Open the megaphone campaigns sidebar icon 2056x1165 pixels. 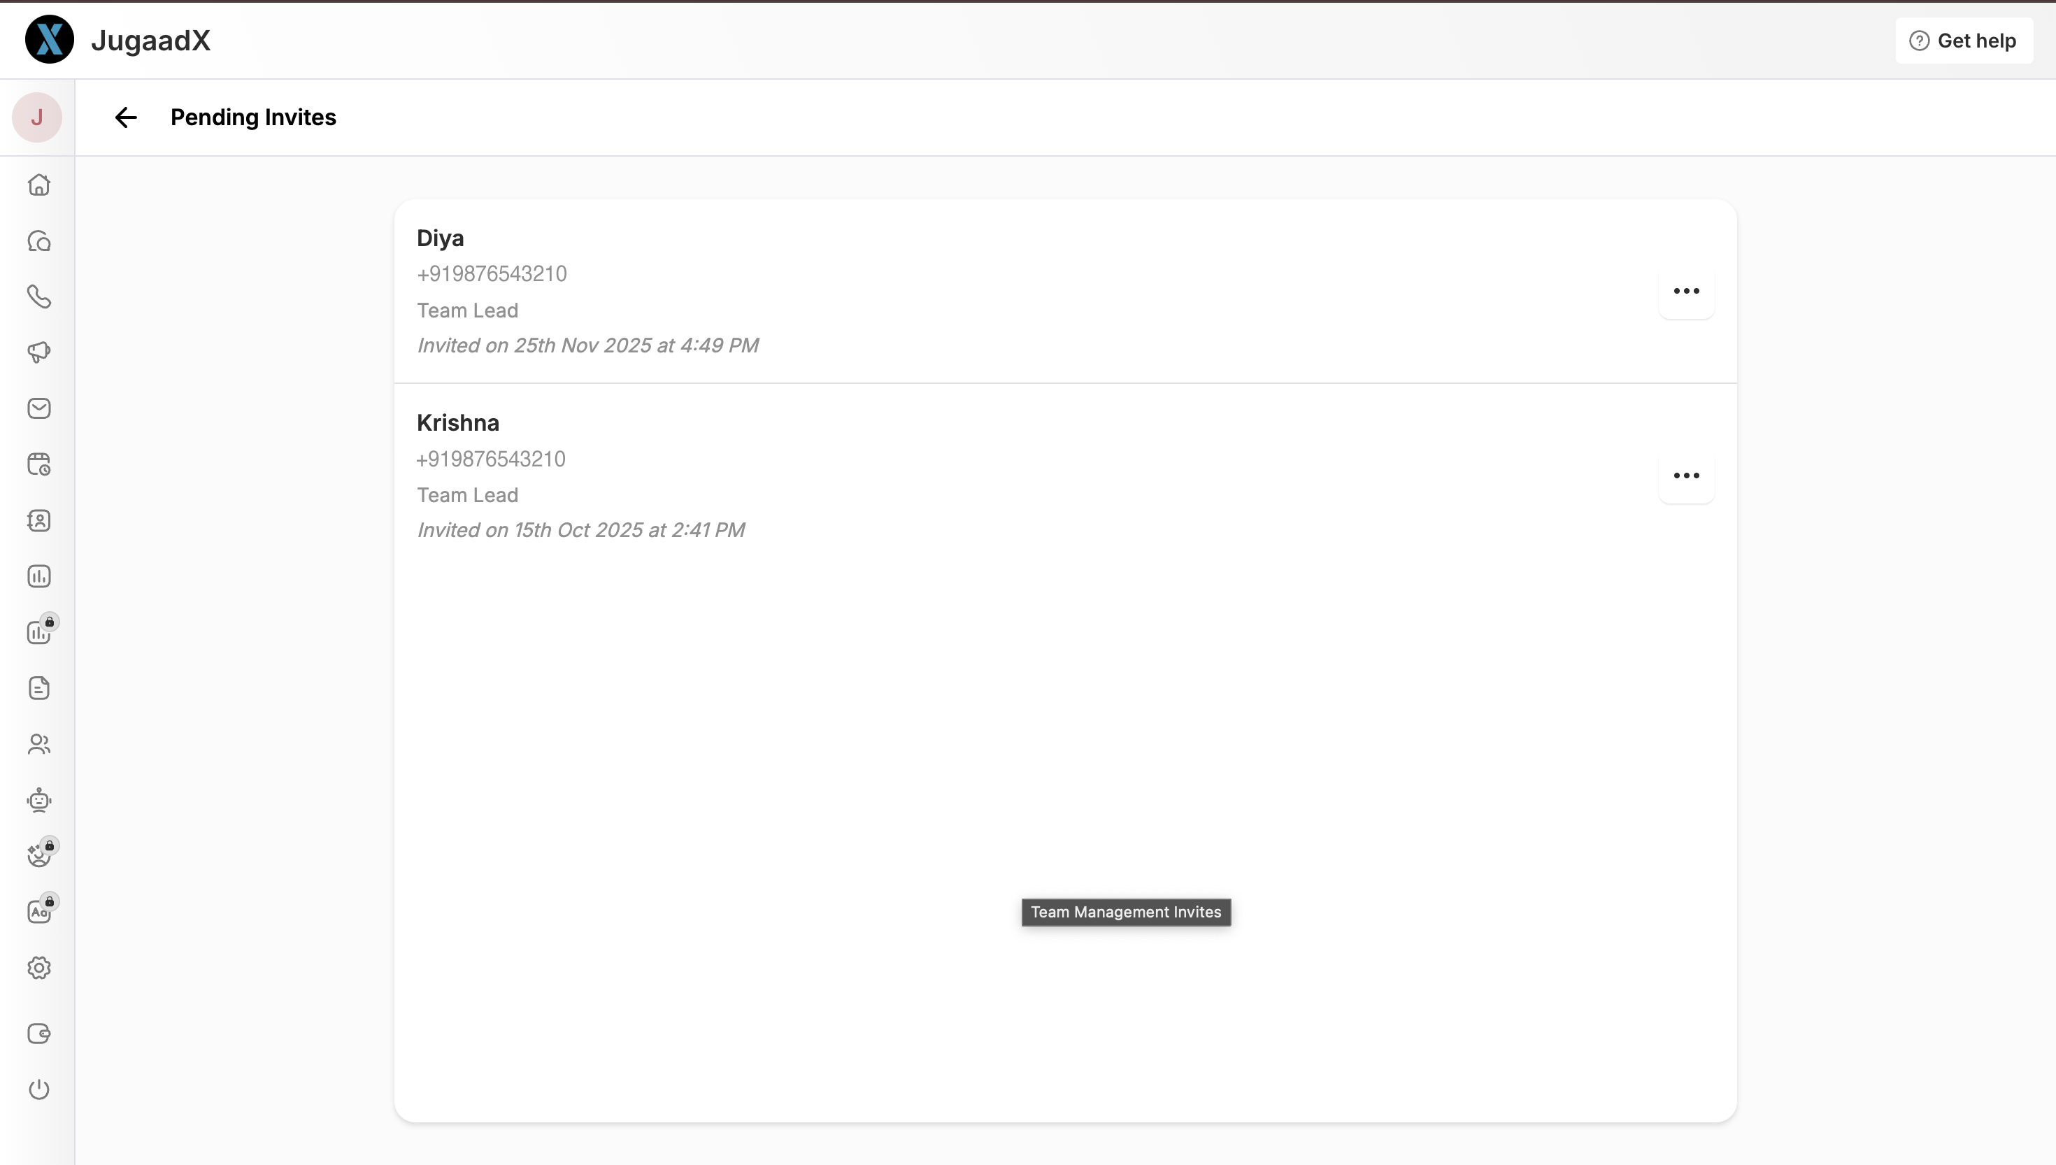click(x=38, y=352)
